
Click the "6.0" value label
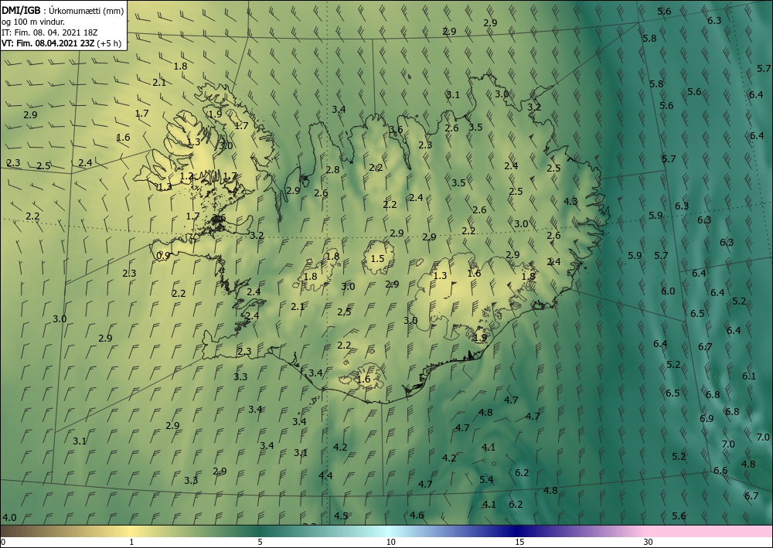tap(668, 291)
